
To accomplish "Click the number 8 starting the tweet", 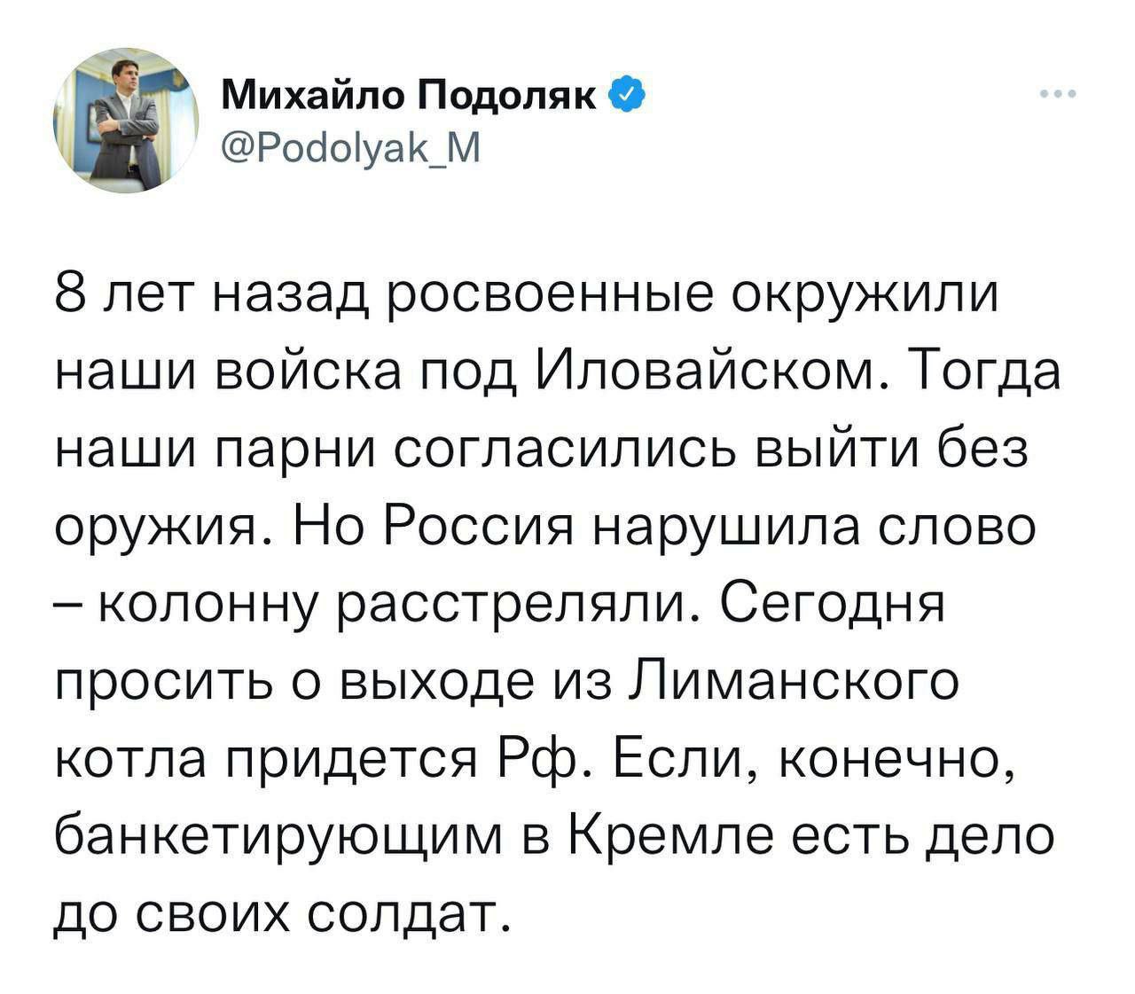I will [x=72, y=295].
